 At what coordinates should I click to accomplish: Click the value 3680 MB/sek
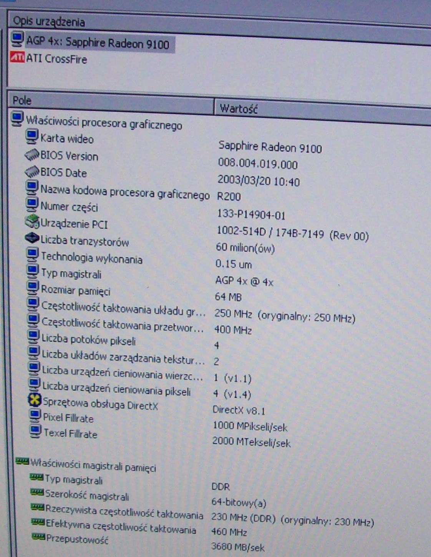(x=238, y=547)
